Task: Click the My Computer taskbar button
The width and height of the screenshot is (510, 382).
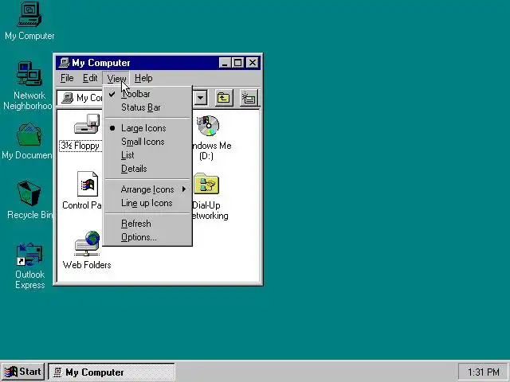Action: (112, 372)
